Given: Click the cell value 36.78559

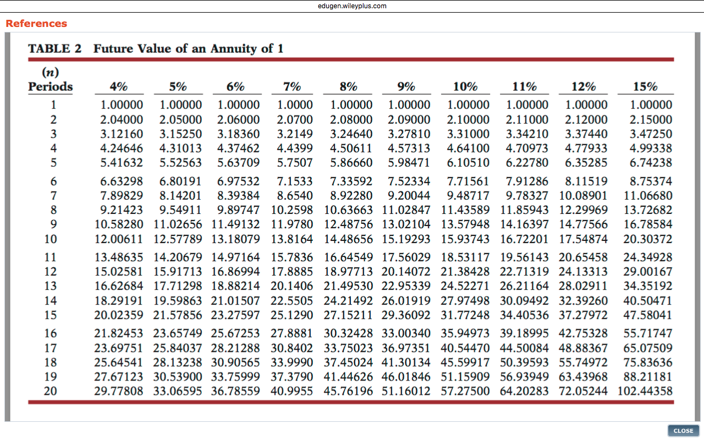Looking at the screenshot, I should click(x=235, y=392).
